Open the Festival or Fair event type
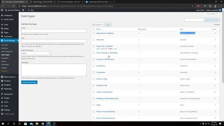Image resolution: width=224 pixels, height=126 pixels. (x=102, y=85)
